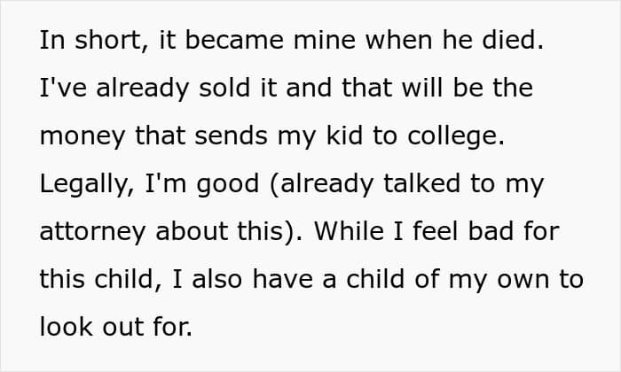
Task: Click the word 'bad' in fifth line
Action: coord(491,231)
